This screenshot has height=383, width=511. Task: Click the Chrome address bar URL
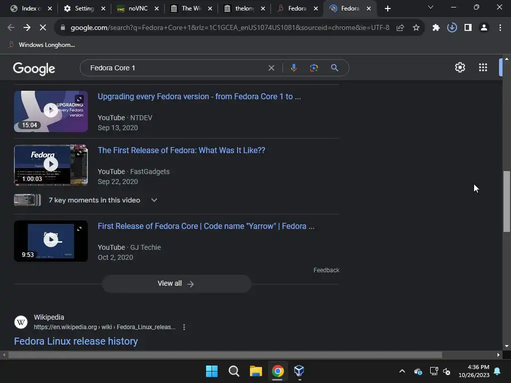230,28
